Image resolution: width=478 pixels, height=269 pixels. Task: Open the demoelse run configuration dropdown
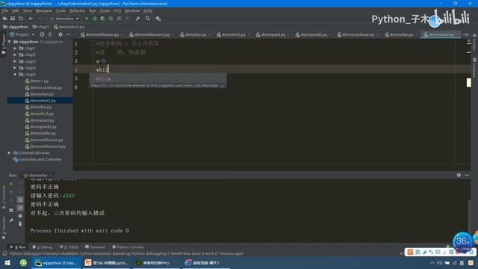pyautogui.click(x=65, y=19)
